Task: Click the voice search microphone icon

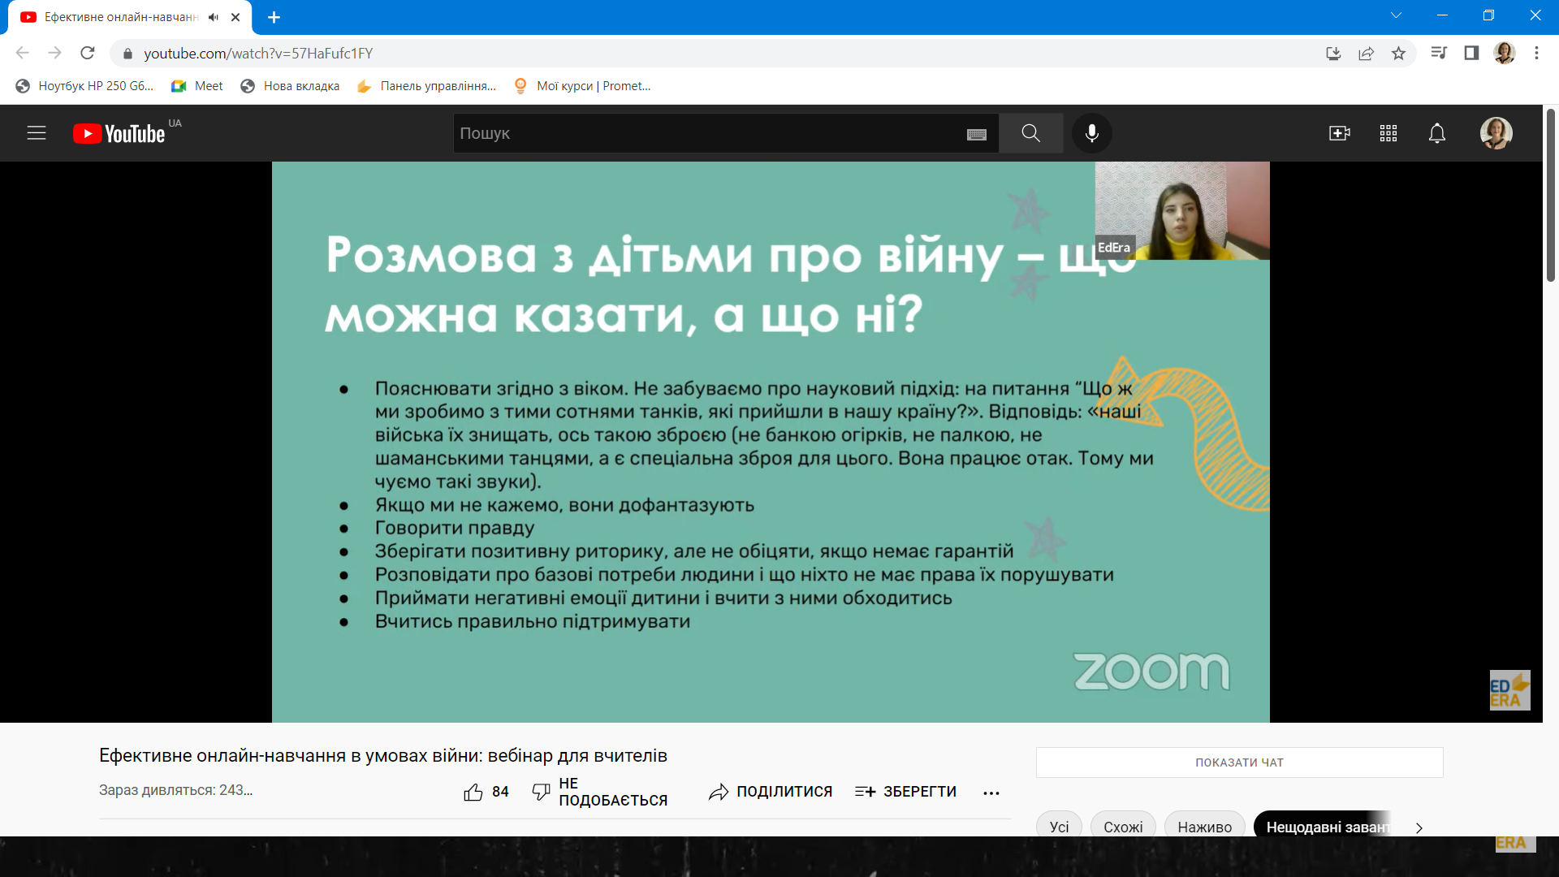Action: [1092, 133]
